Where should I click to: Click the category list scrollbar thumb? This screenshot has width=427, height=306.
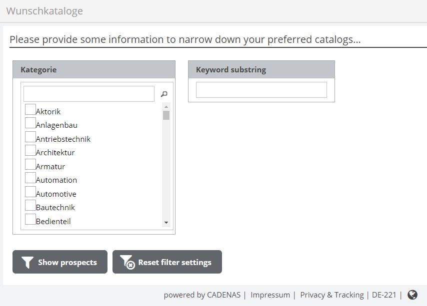click(x=166, y=115)
